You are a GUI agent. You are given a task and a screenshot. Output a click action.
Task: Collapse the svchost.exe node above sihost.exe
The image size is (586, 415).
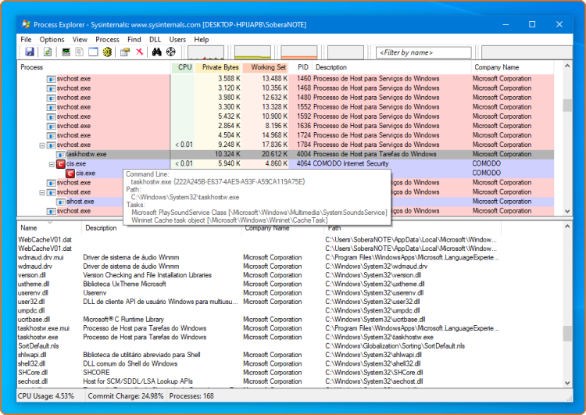click(42, 192)
